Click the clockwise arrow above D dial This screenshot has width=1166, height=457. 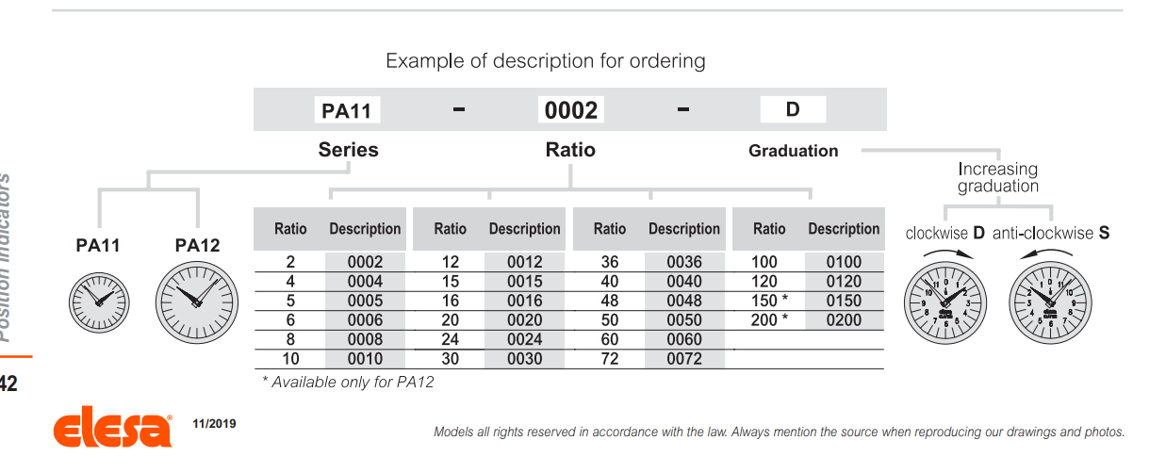point(944,254)
